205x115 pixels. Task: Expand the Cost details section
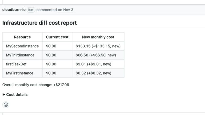click(15, 95)
